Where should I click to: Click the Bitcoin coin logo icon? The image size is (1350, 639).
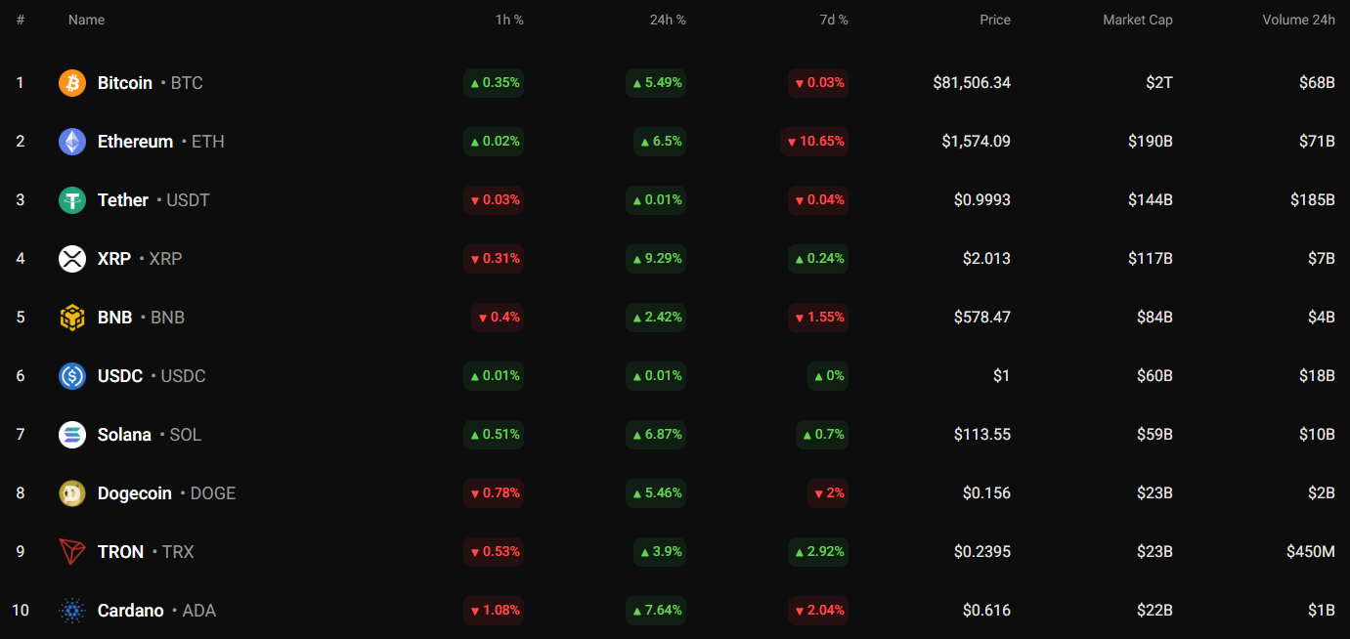tap(72, 83)
